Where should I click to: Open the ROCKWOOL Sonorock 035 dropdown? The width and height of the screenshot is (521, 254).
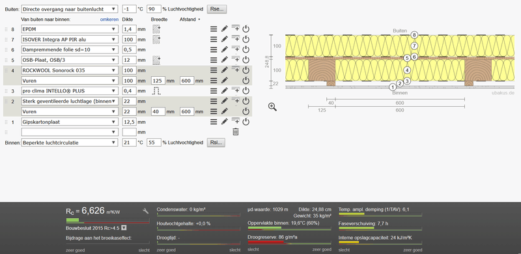[70, 70]
